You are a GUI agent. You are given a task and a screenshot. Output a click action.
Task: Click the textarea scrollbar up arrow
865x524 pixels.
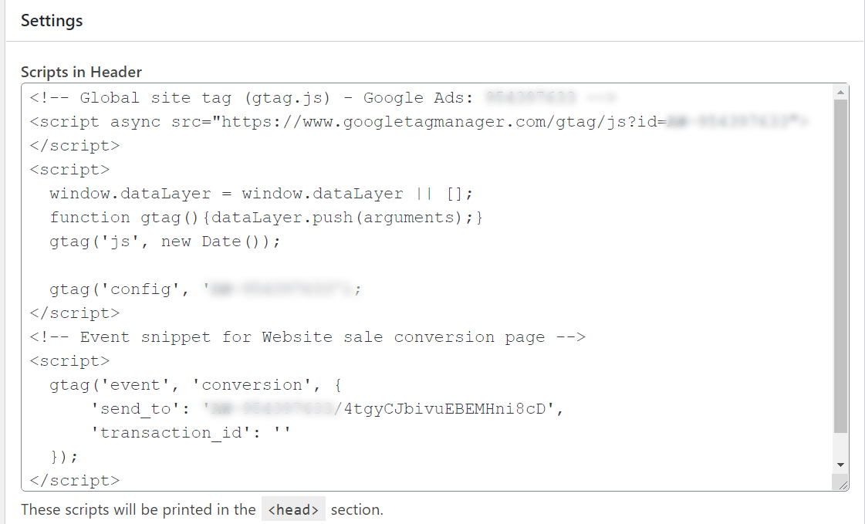pyautogui.click(x=840, y=92)
